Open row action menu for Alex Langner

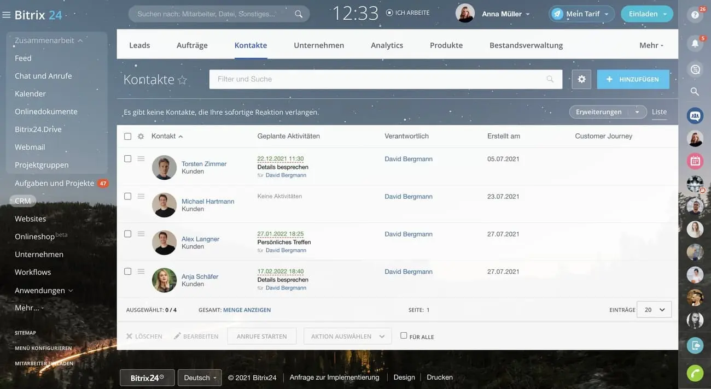[141, 234]
